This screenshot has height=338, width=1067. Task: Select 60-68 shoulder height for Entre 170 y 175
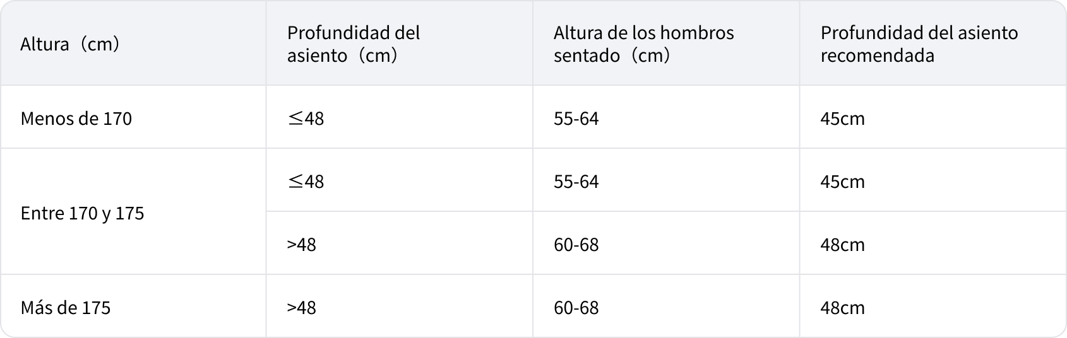click(x=576, y=245)
